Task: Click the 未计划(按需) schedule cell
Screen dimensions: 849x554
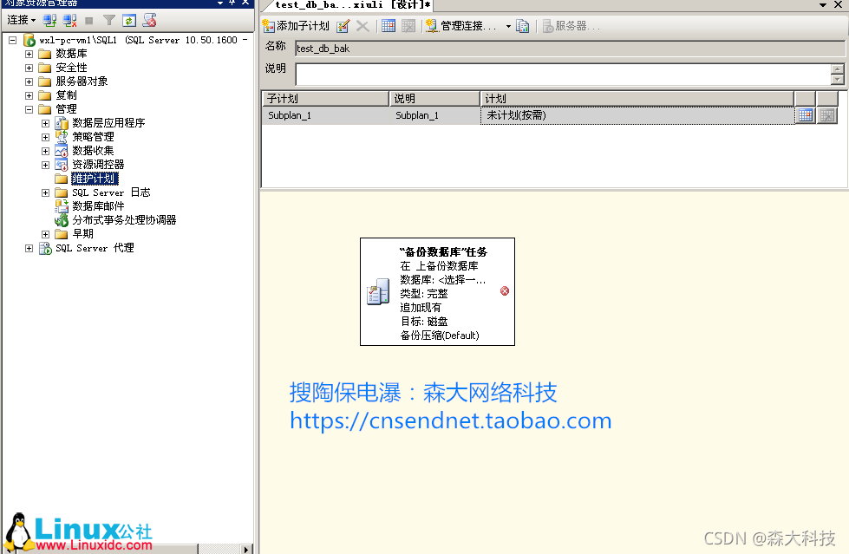Action: (x=637, y=115)
